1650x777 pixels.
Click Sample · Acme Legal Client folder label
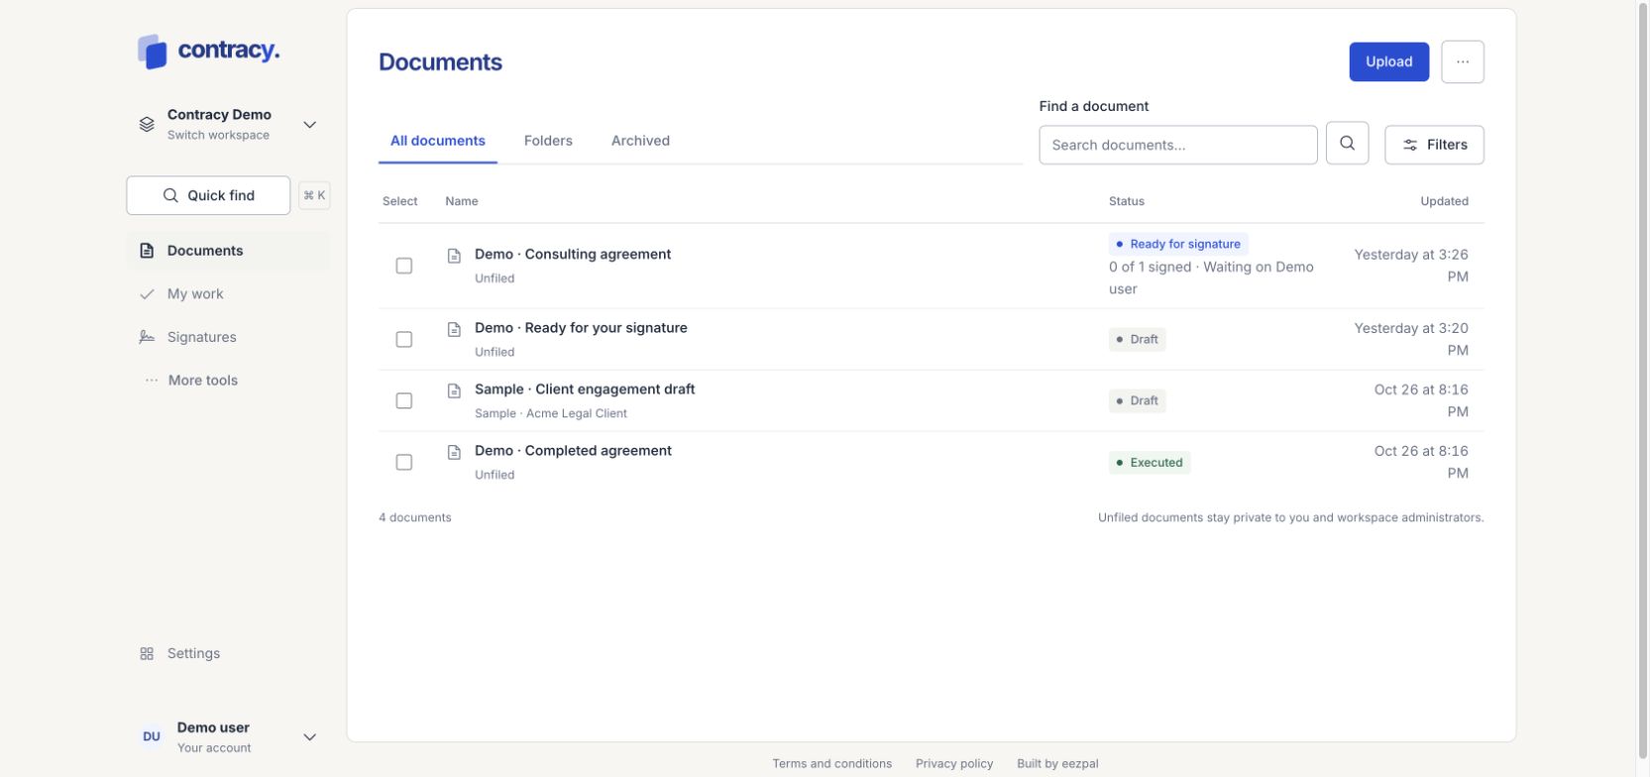(x=551, y=414)
